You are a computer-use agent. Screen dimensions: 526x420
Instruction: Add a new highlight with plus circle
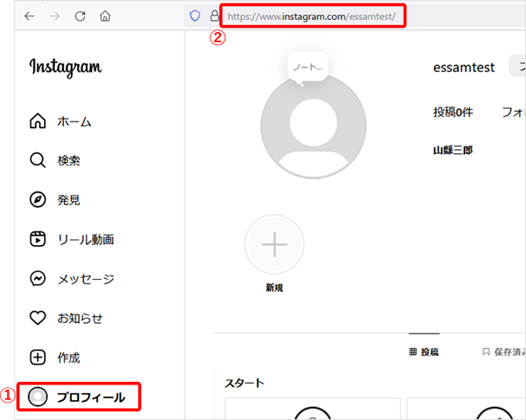tap(275, 244)
